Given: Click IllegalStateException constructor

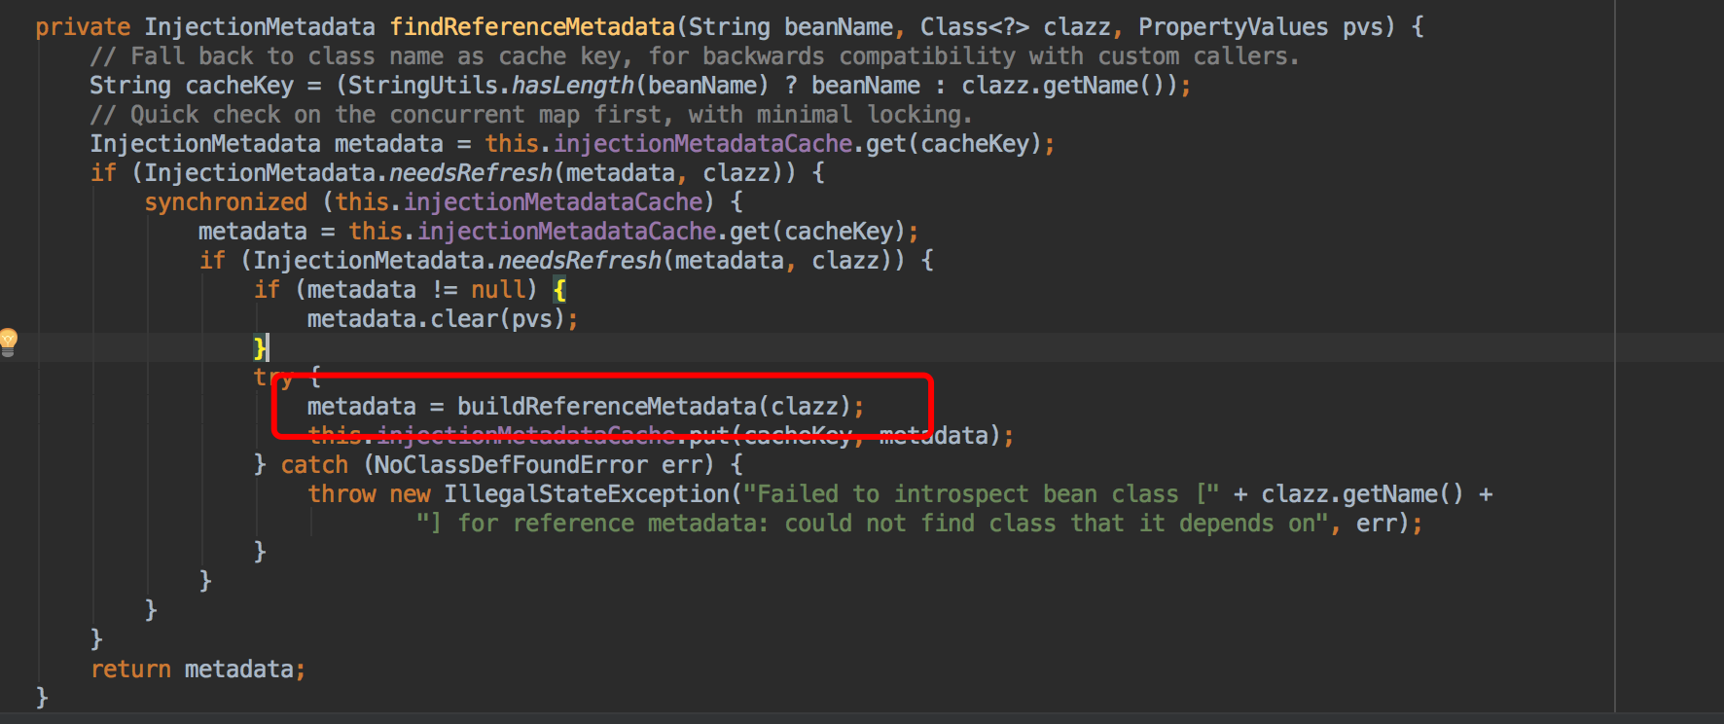Looking at the screenshot, I should tap(587, 494).
